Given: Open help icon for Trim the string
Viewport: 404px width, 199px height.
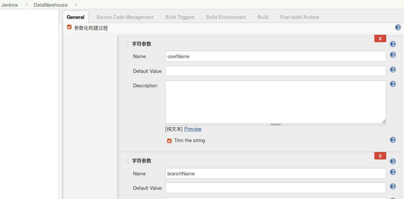Looking at the screenshot, I should tap(393, 139).
